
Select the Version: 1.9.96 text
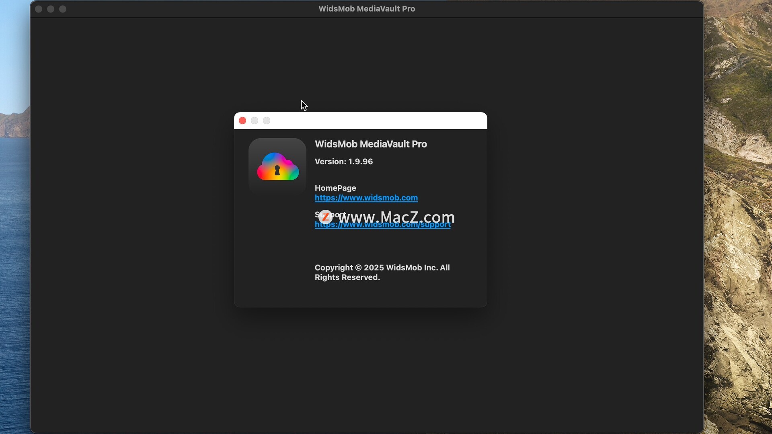pos(344,162)
